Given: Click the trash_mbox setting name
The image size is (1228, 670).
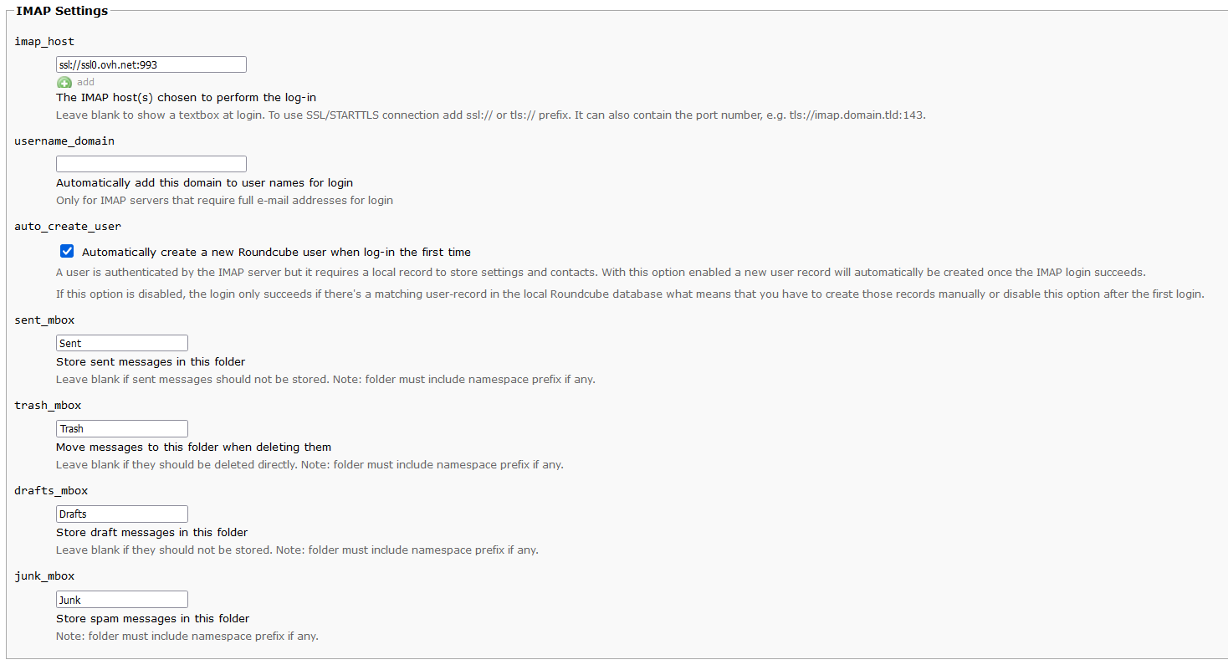Looking at the screenshot, I should (x=48, y=405).
